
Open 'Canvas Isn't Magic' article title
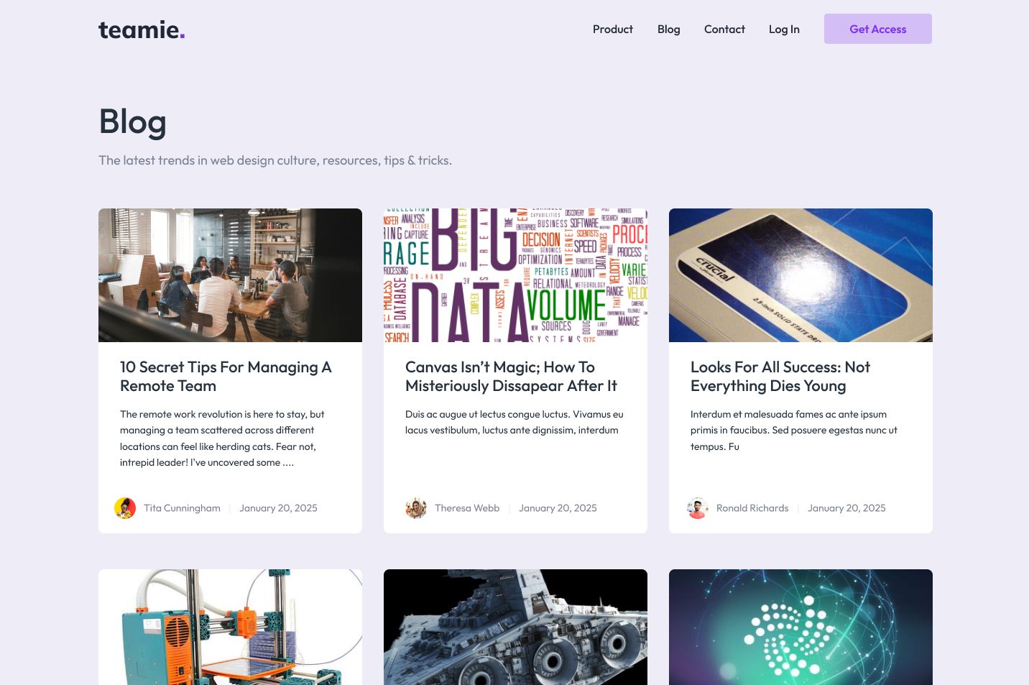tap(511, 377)
